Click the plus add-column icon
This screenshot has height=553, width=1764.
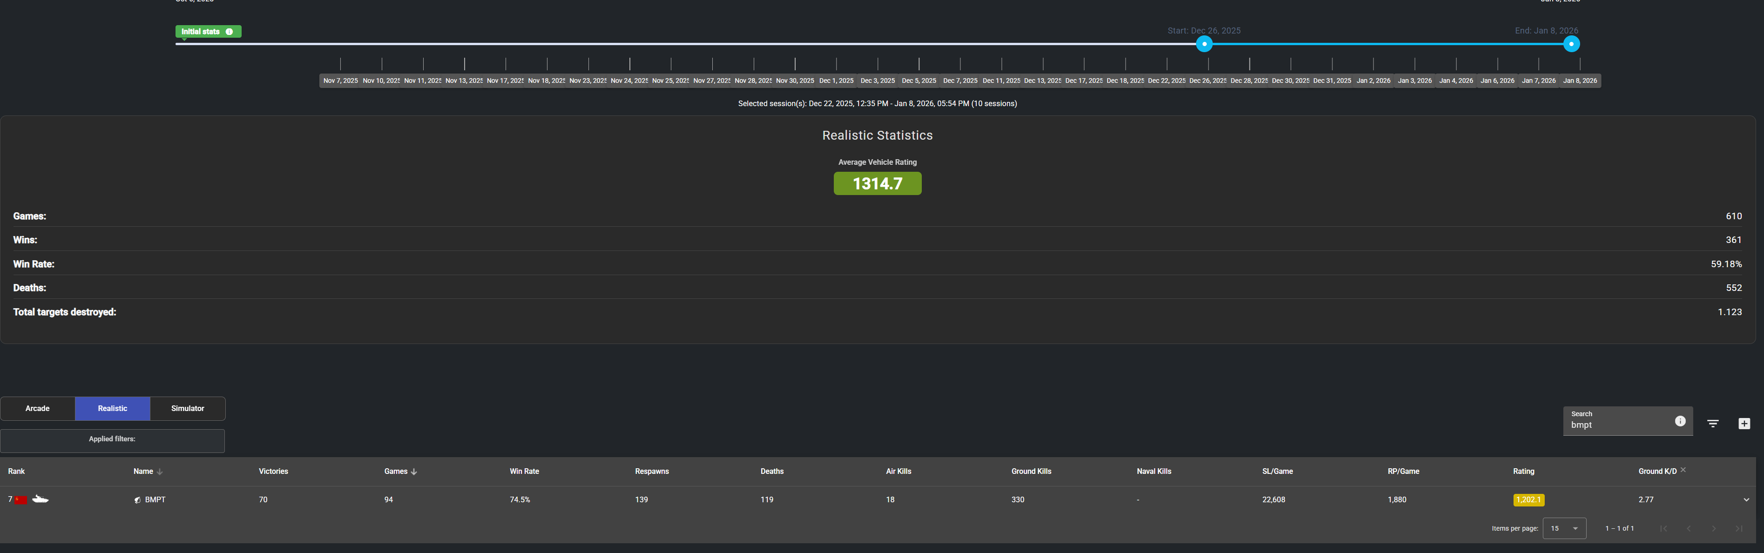1744,424
